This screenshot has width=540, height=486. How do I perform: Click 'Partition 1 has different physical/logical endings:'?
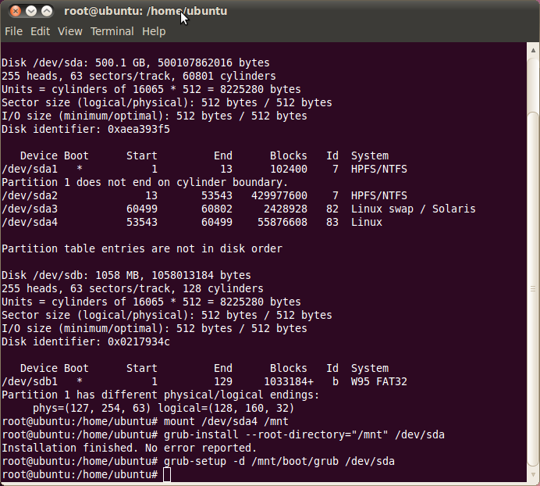[x=161, y=395]
